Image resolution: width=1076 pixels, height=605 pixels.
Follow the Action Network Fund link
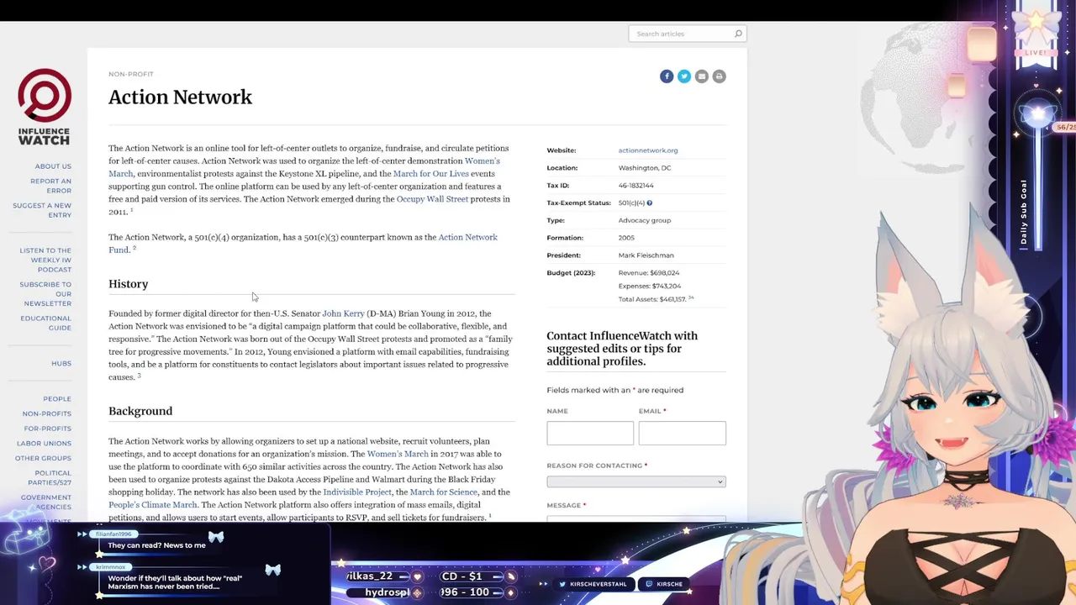tap(303, 243)
